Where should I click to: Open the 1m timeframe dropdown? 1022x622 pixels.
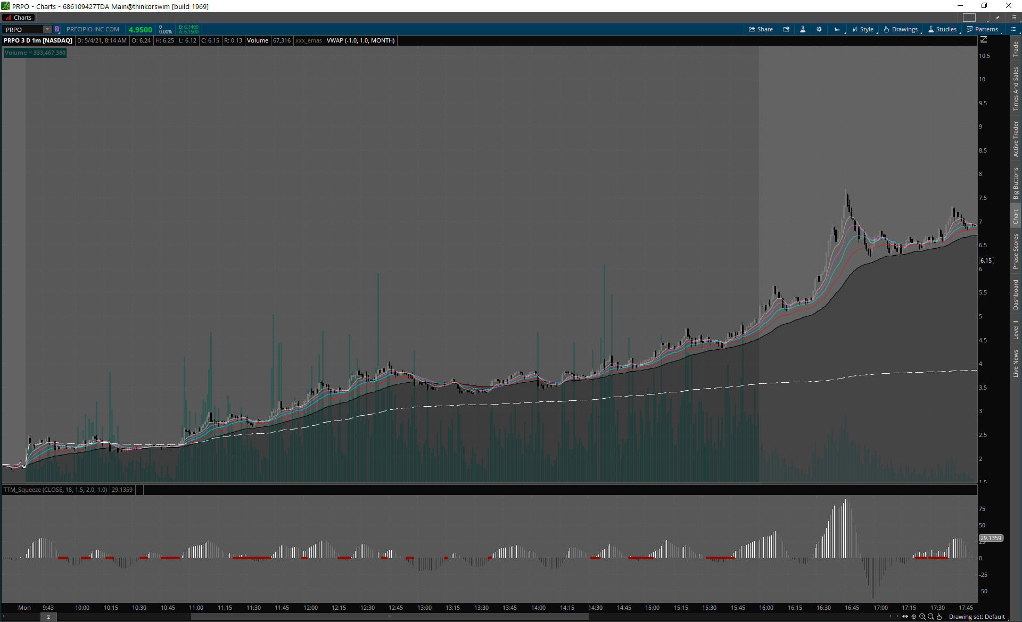(x=837, y=29)
